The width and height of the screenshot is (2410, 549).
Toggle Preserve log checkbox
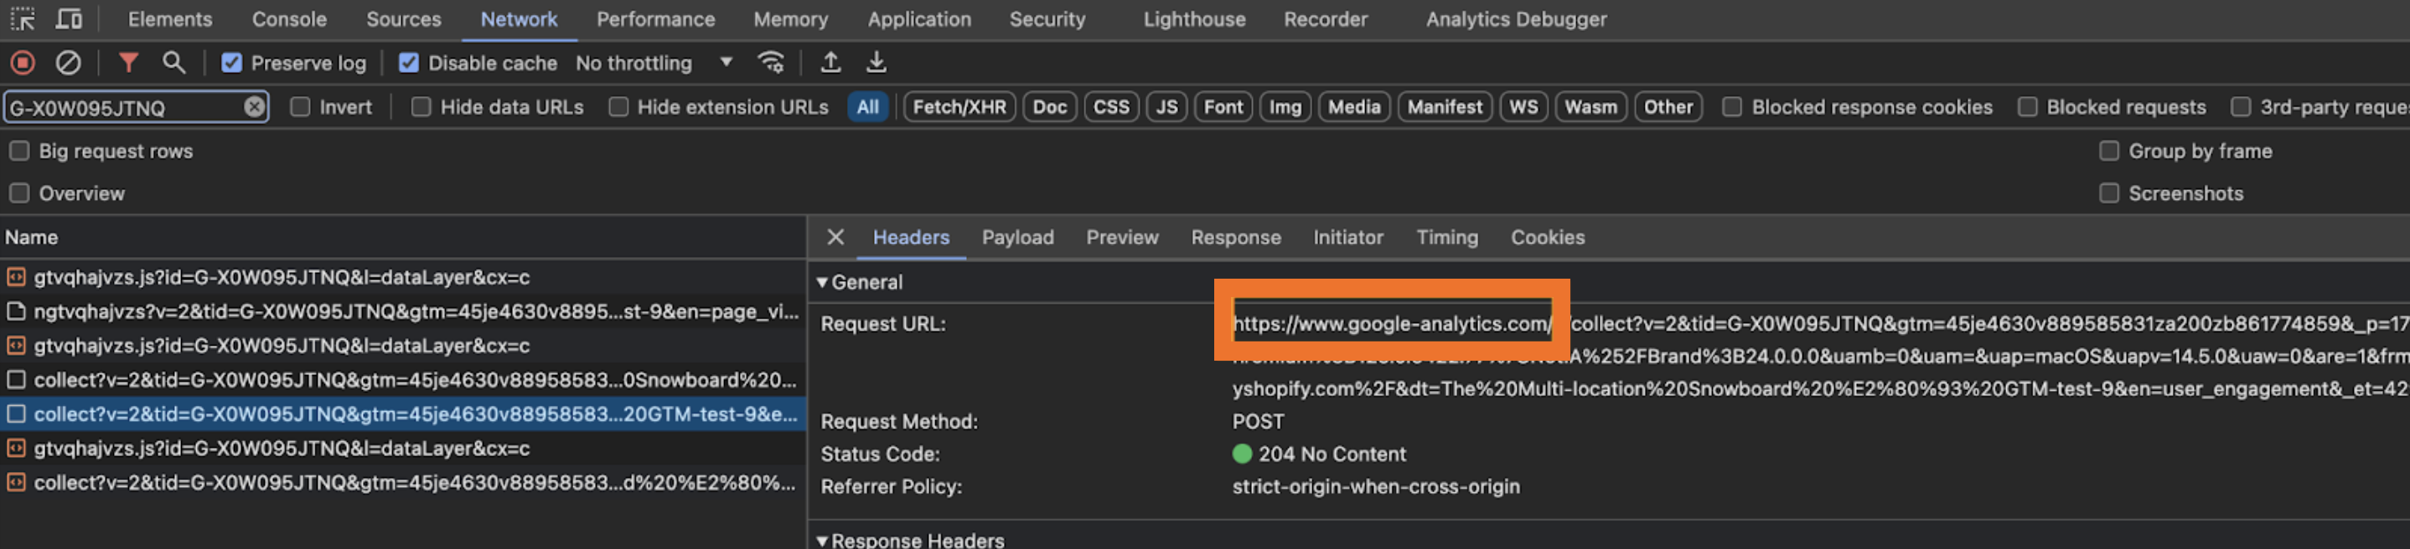point(232,63)
